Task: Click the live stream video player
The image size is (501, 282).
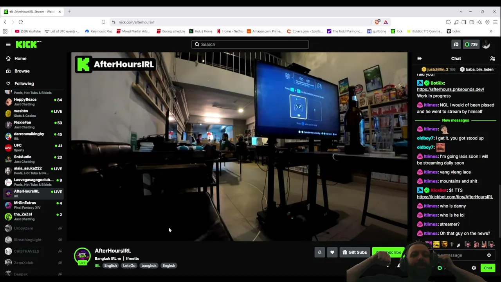Action: point(239,146)
